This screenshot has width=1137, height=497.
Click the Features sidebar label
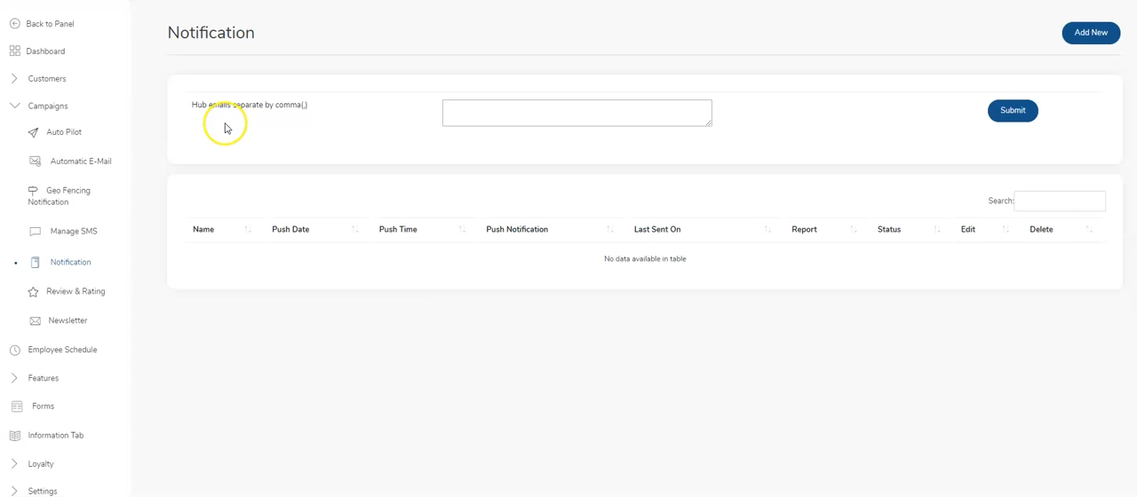click(x=44, y=379)
